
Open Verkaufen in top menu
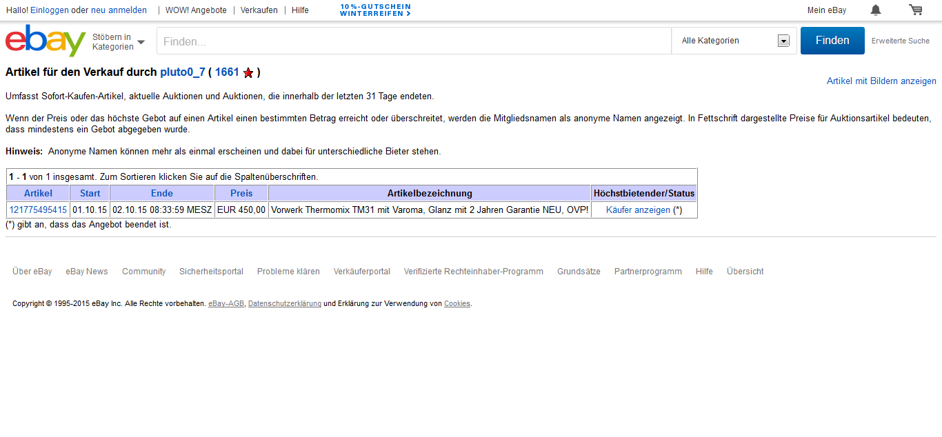point(259,10)
